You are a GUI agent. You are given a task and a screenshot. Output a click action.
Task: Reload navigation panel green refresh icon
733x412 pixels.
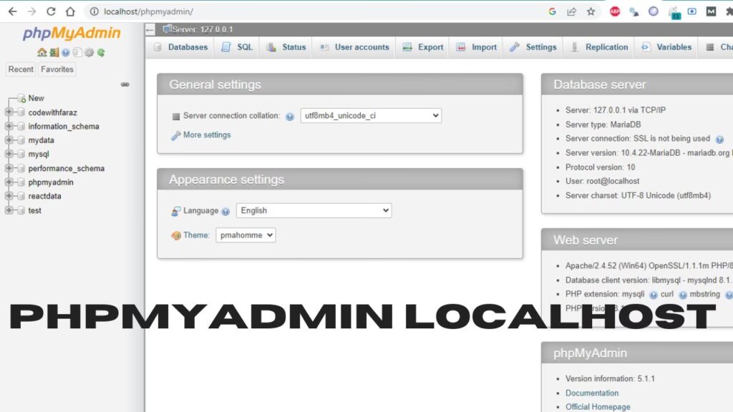[x=101, y=52]
